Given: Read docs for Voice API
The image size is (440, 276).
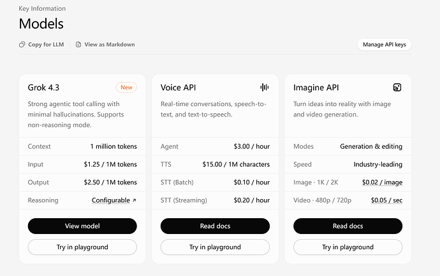Looking at the screenshot, I should click(215, 226).
